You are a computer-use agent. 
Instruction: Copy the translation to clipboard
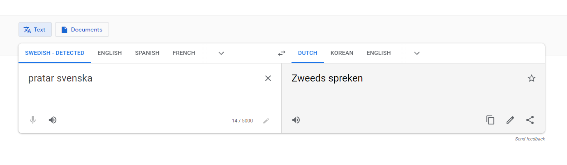click(490, 120)
